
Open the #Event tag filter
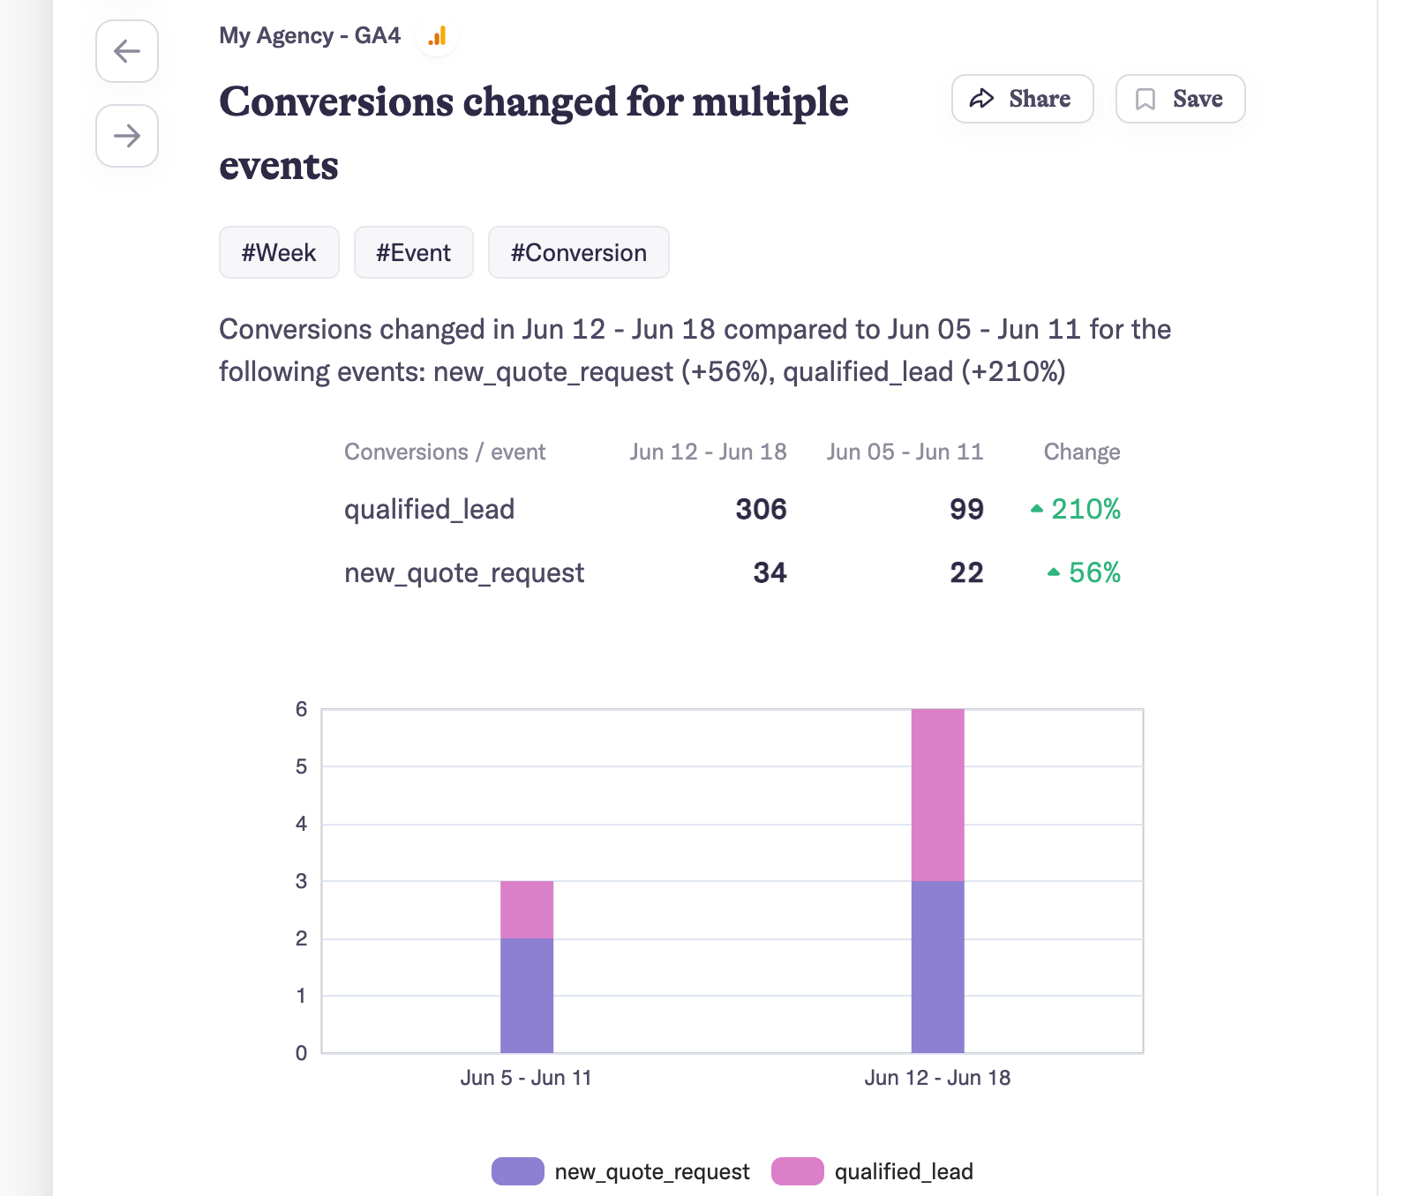point(413,252)
